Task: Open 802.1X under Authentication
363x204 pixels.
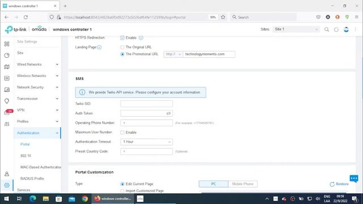Action: pyautogui.click(x=26, y=156)
